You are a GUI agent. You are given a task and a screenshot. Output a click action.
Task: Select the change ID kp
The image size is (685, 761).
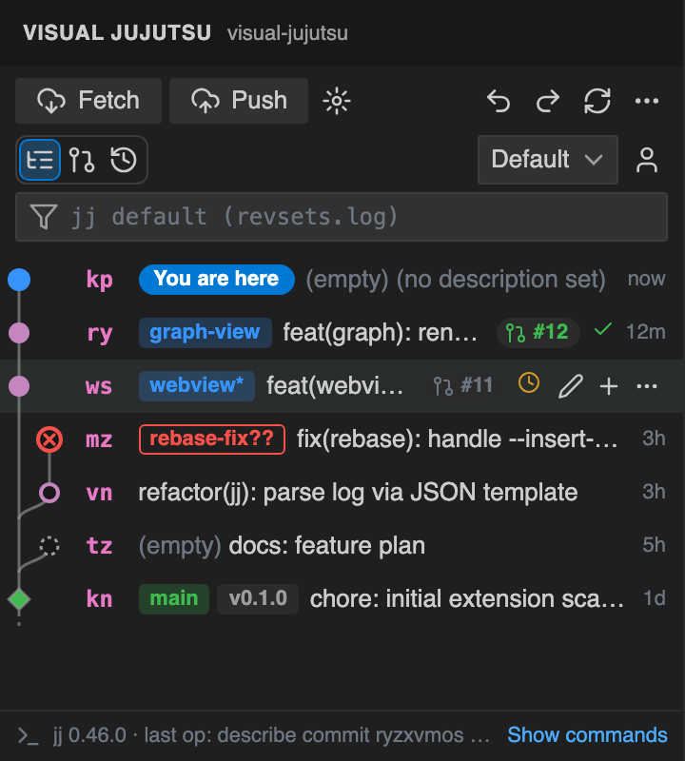(100, 280)
